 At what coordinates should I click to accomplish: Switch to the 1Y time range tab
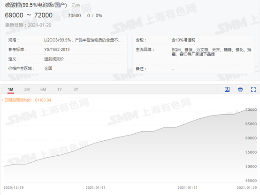pyautogui.click(x=60, y=90)
